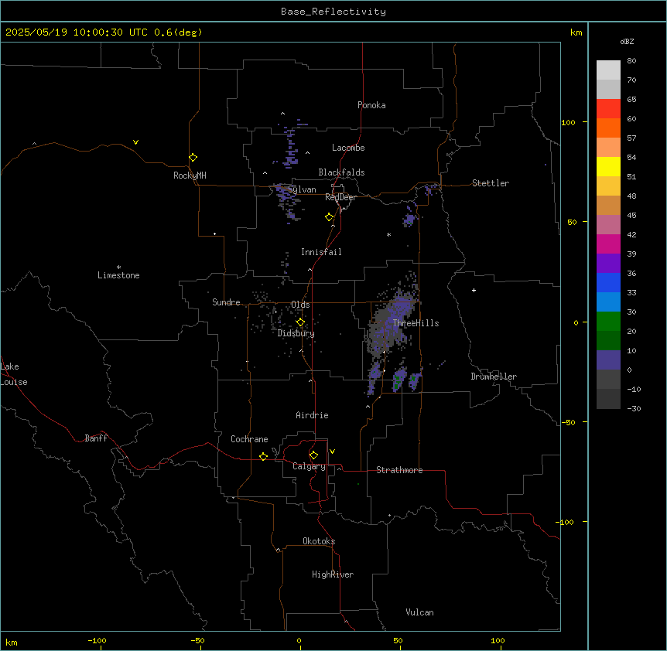Image resolution: width=667 pixels, height=651 pixels.
Task: Select the Blackfalds label
Action: pyautogui.click(x=341, y=172)
